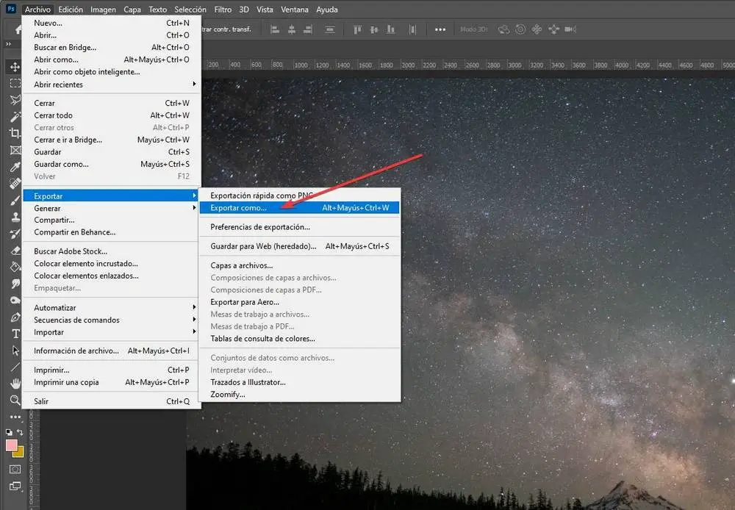The image size is (735, 510).
Task: Open background yellow color picker
Action: click(x=20, y=453)
